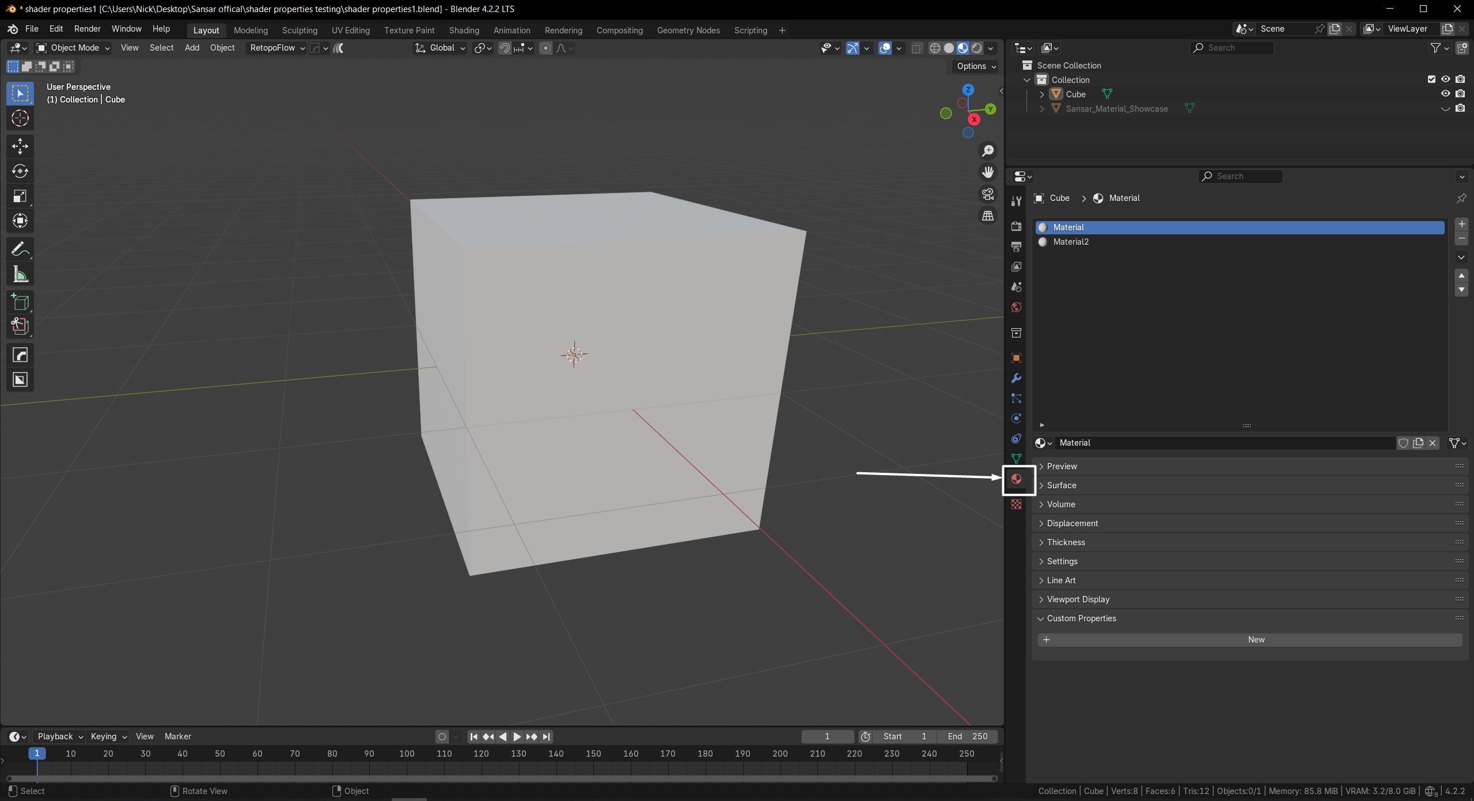Select the Rotate tool
The width and height of the screenshot is (1474, 801).
click(x=20, y=171)
